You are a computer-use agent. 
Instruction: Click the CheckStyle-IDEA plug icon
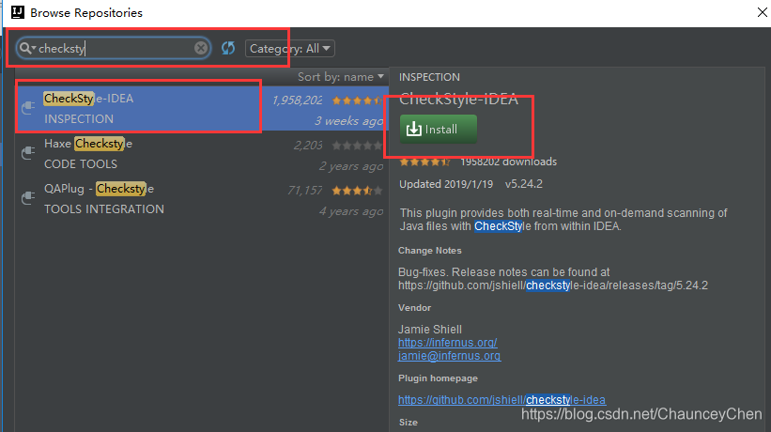(28, 107)
